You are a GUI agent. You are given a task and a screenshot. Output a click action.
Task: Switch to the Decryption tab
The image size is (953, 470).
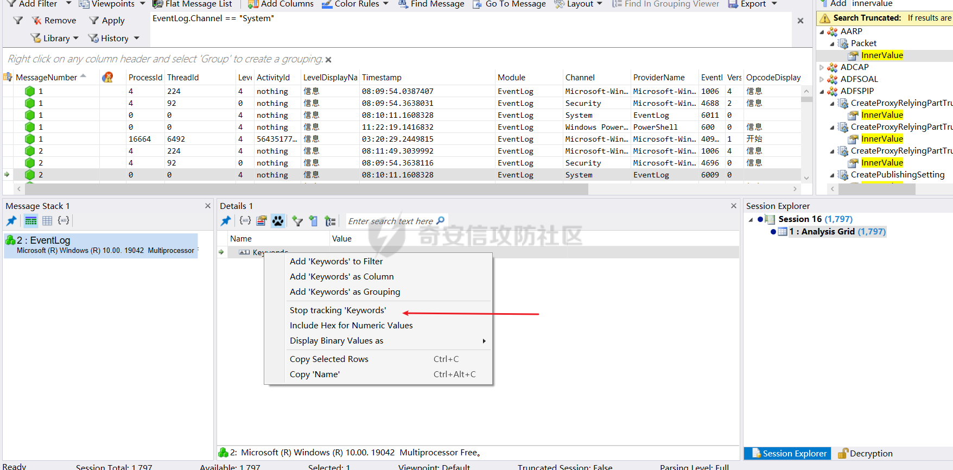tap(865, 454)
